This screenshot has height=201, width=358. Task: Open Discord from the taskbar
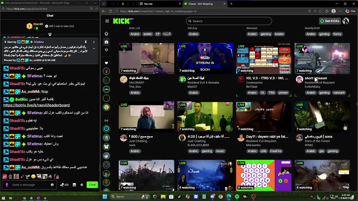pyautogui.click(x=212, y=197)
